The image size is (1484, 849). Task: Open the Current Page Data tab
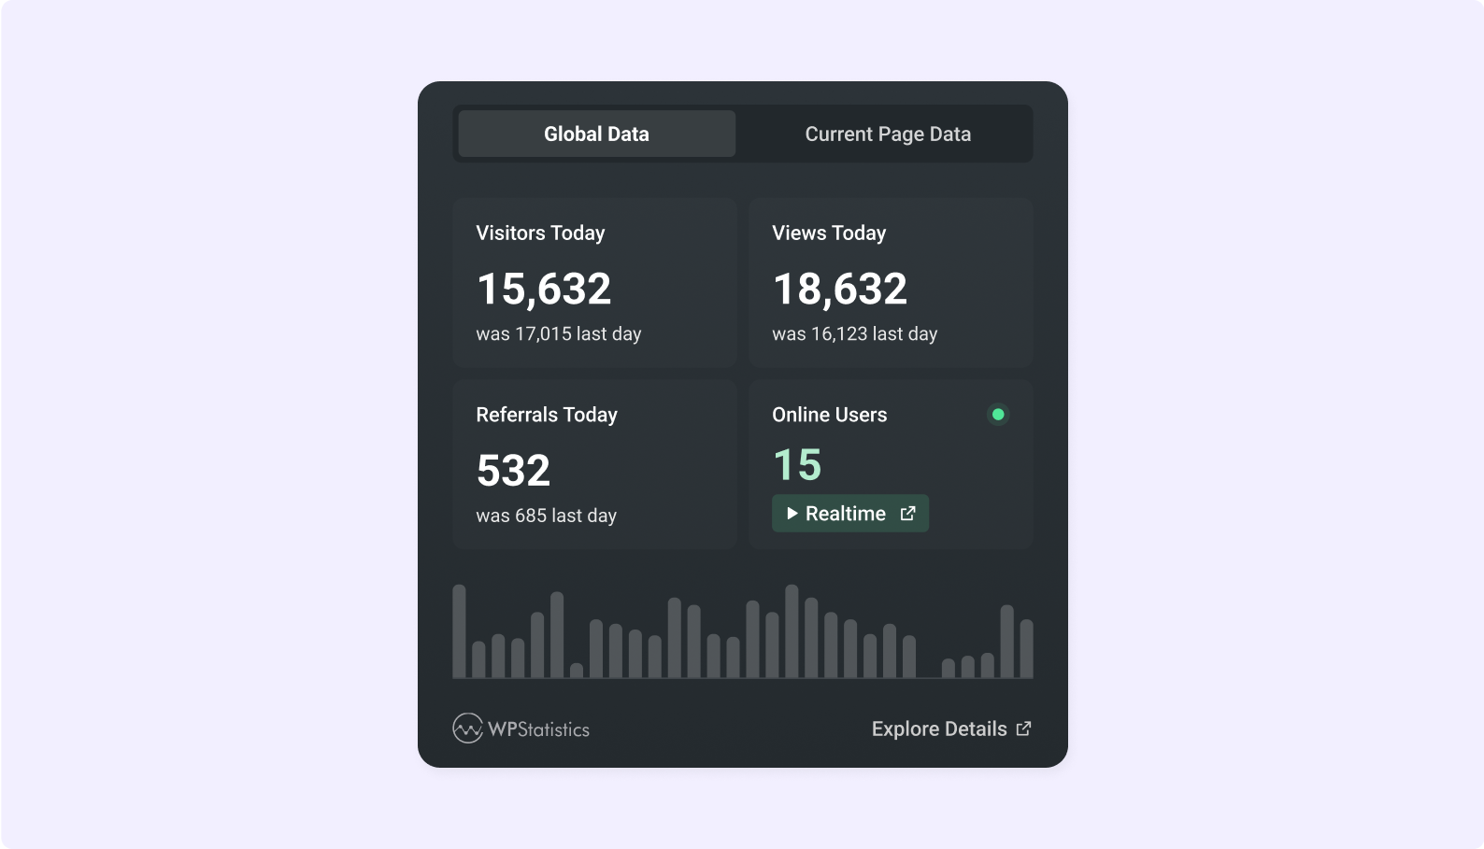(887, 134)
